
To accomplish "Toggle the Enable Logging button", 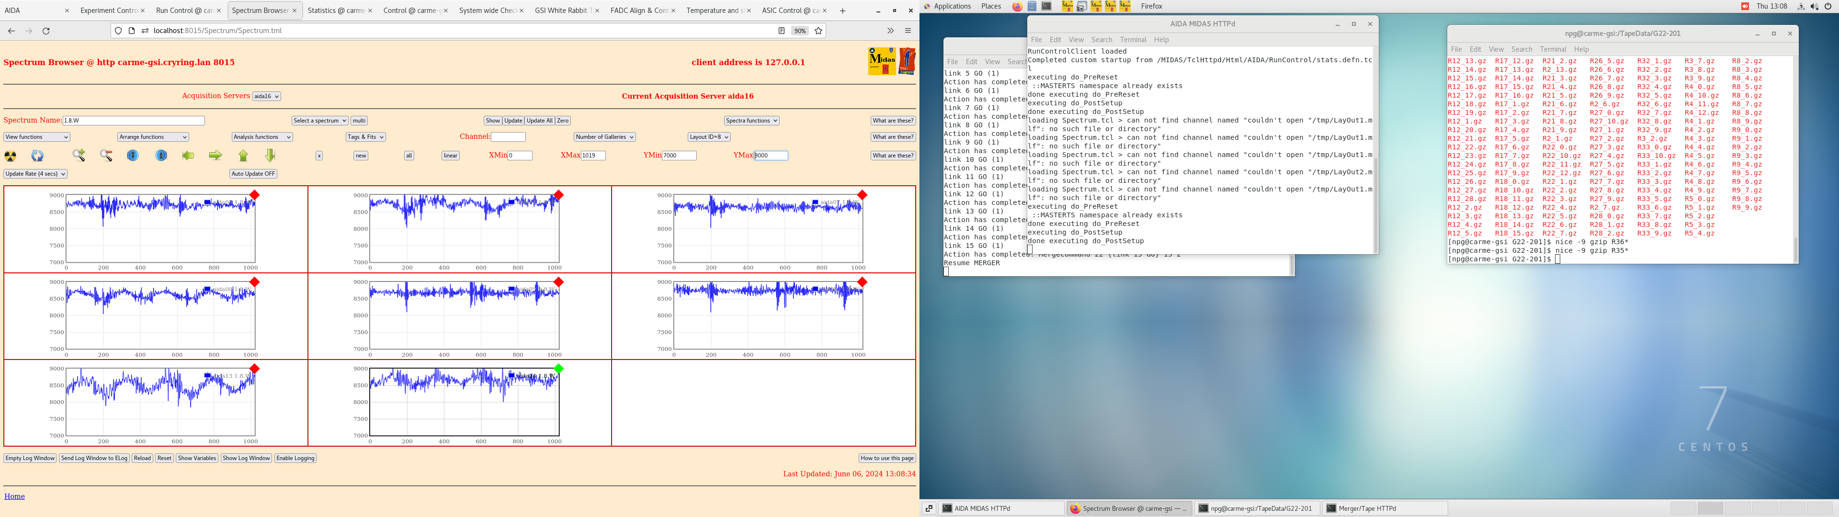I will pyautogui.click(x=295, y=459).
